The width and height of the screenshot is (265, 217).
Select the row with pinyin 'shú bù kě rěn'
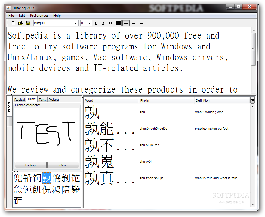tap(167, 145)
